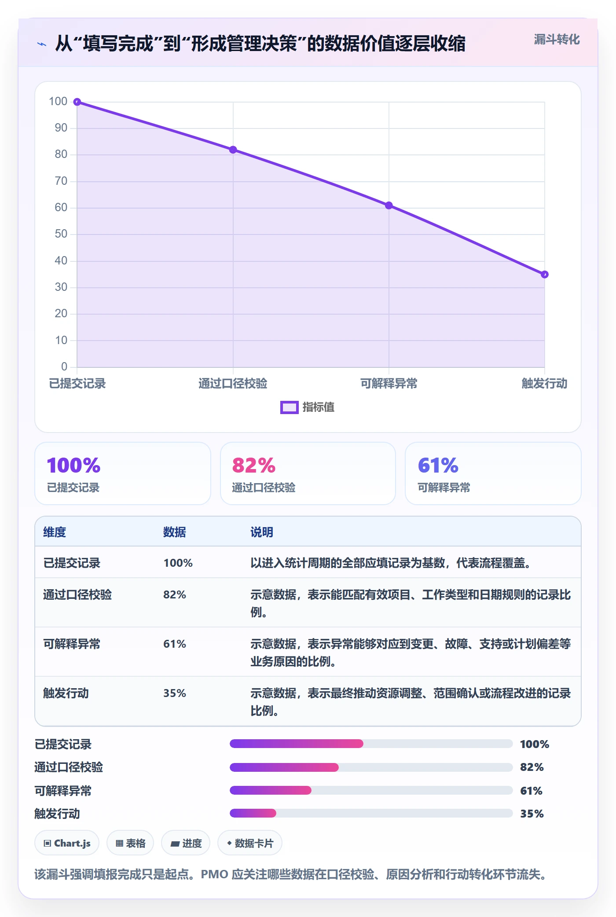The height and width of the screenshot is (917, 616).
Task: Click the chart title heading text
Action: (260, 44)
